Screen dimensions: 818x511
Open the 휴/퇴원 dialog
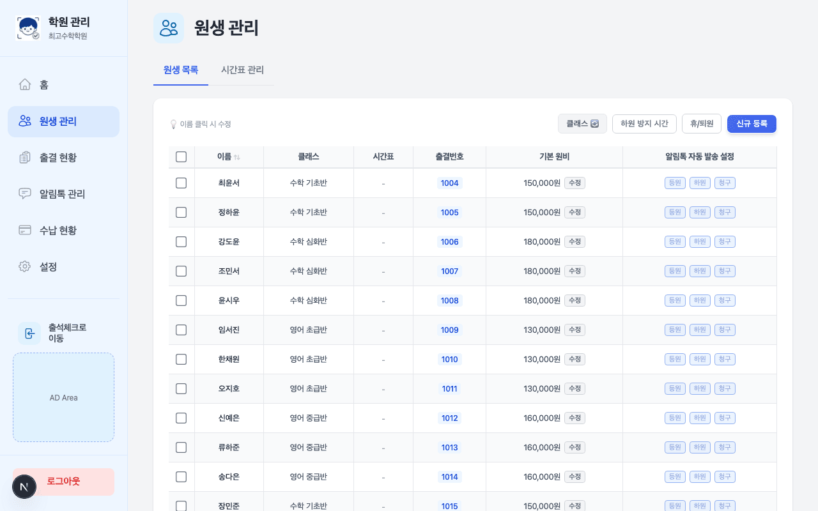[701, 124]
